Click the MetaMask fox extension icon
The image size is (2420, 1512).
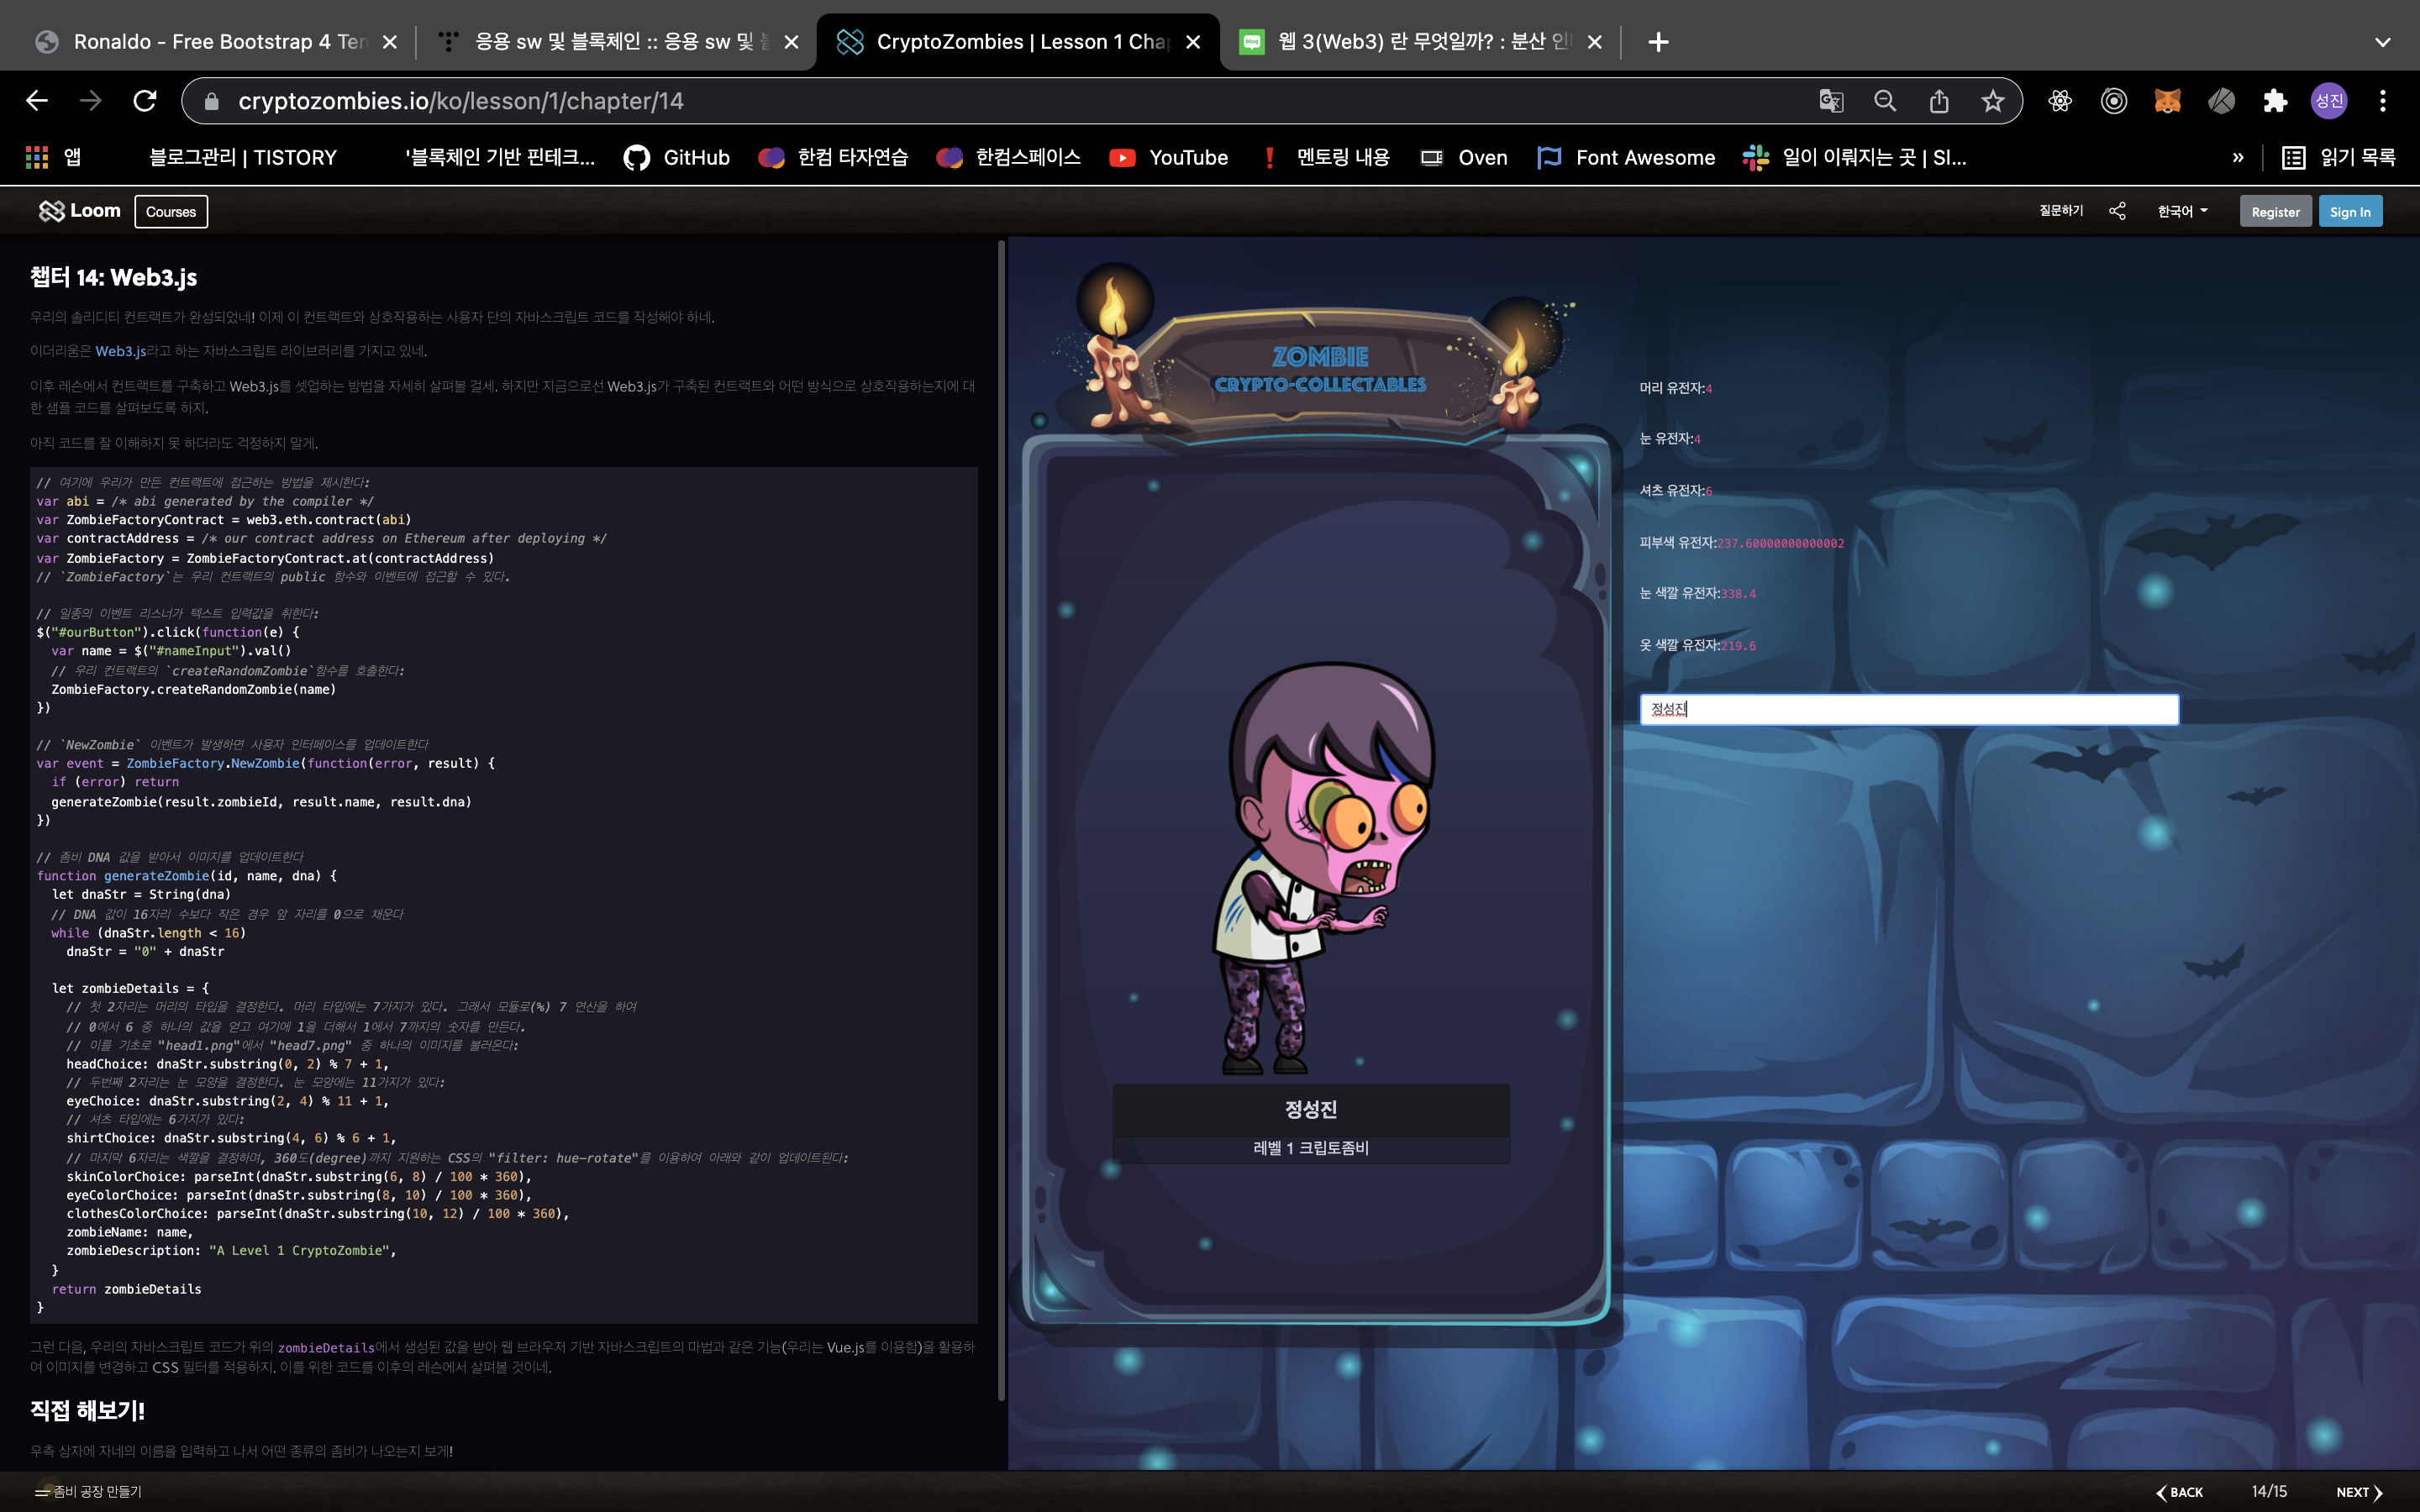click(2167, 101)
